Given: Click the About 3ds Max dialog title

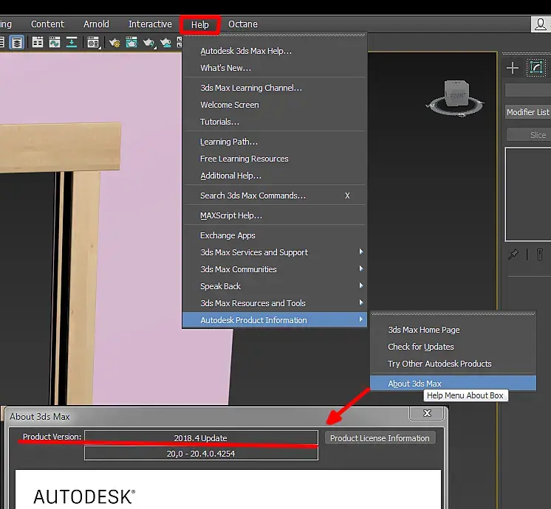Looking at the screenshot, I should click(x=40, y=417).
